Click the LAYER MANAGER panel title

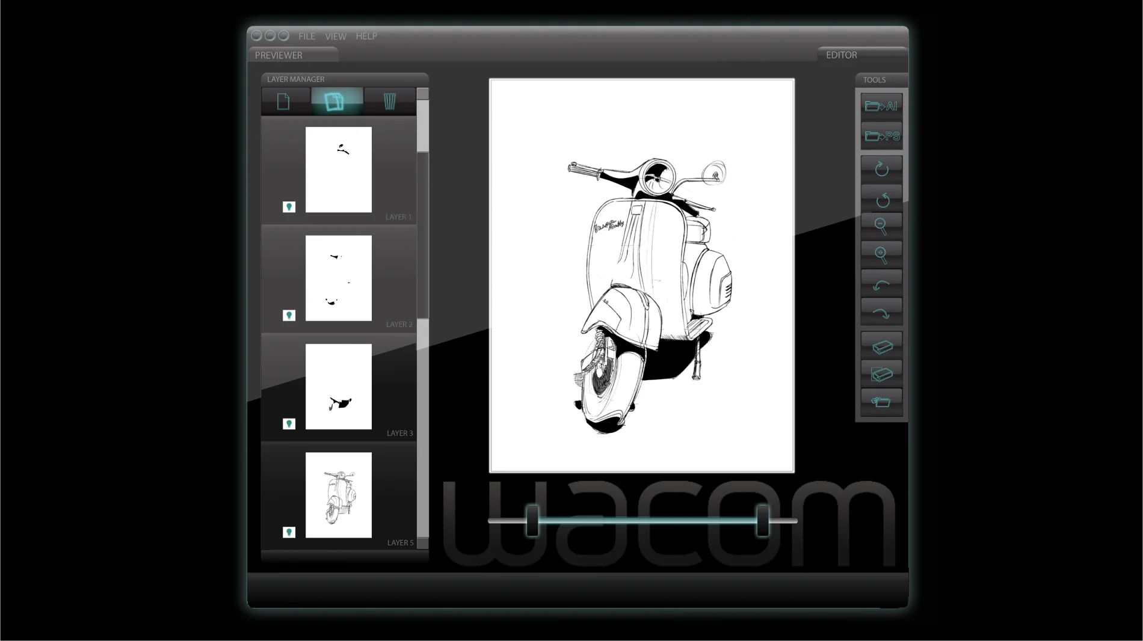(x=295, y=79)
